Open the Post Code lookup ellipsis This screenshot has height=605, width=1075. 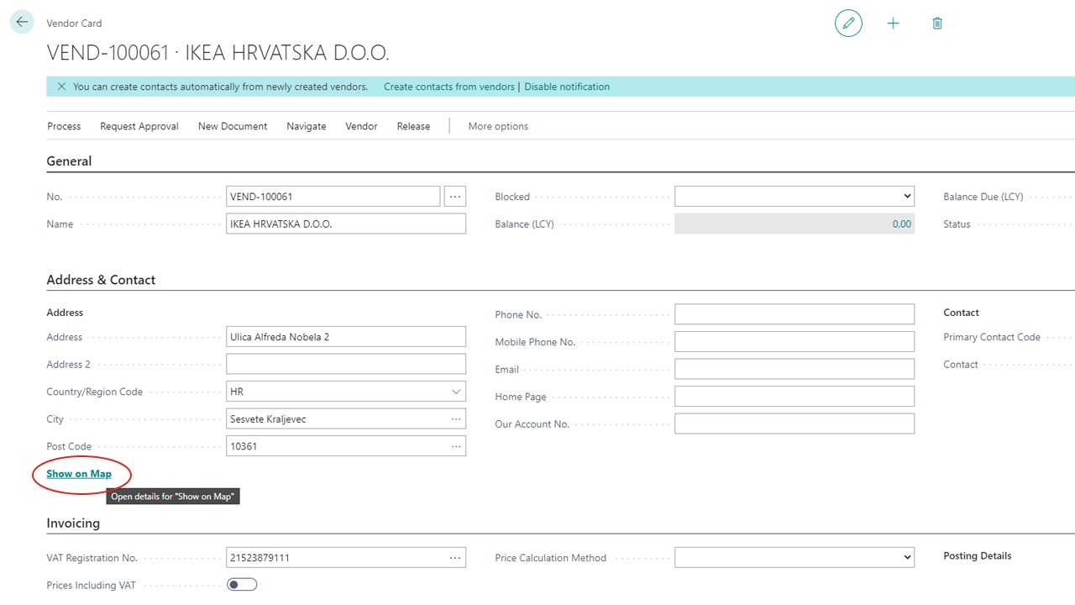[x=456, y=446]
